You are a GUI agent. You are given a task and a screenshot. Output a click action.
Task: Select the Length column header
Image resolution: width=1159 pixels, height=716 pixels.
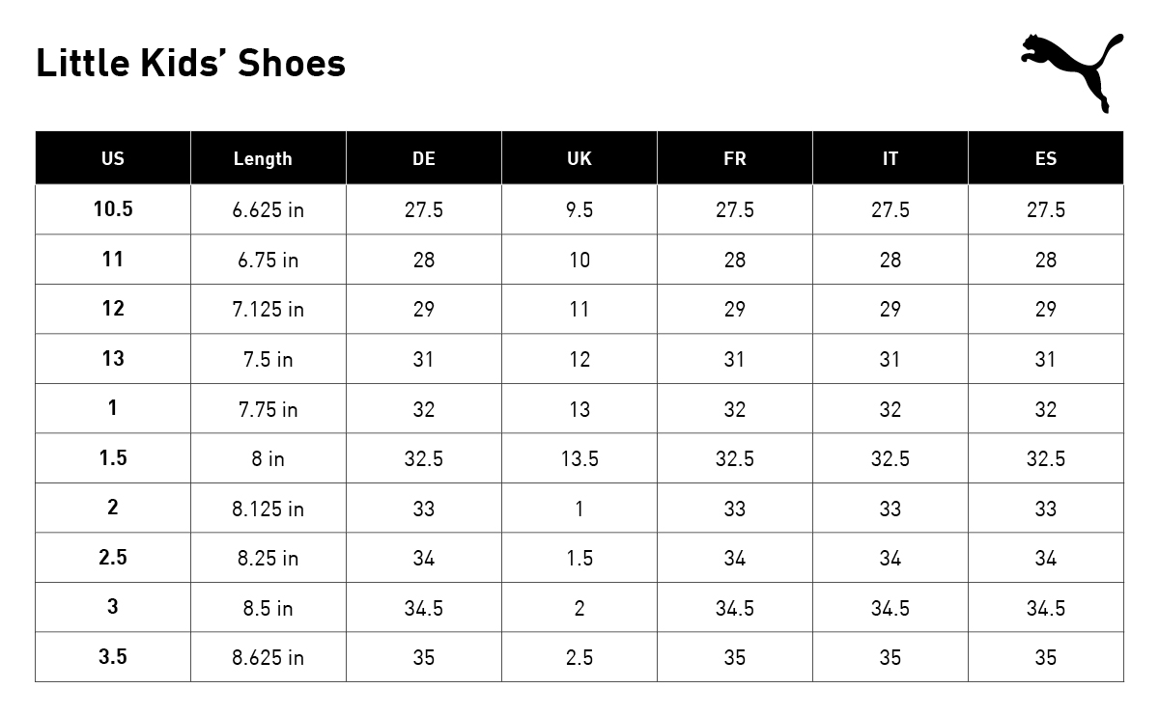263,158
